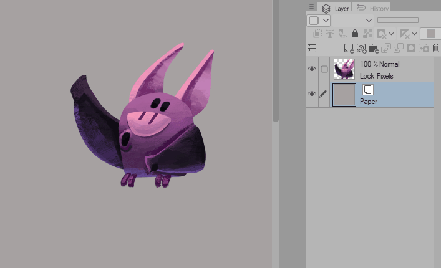The height and width of the screenshot is (268, 441).
Task: Click the canvas vertical scrollbar thumb
Action: tap(276, 60)
